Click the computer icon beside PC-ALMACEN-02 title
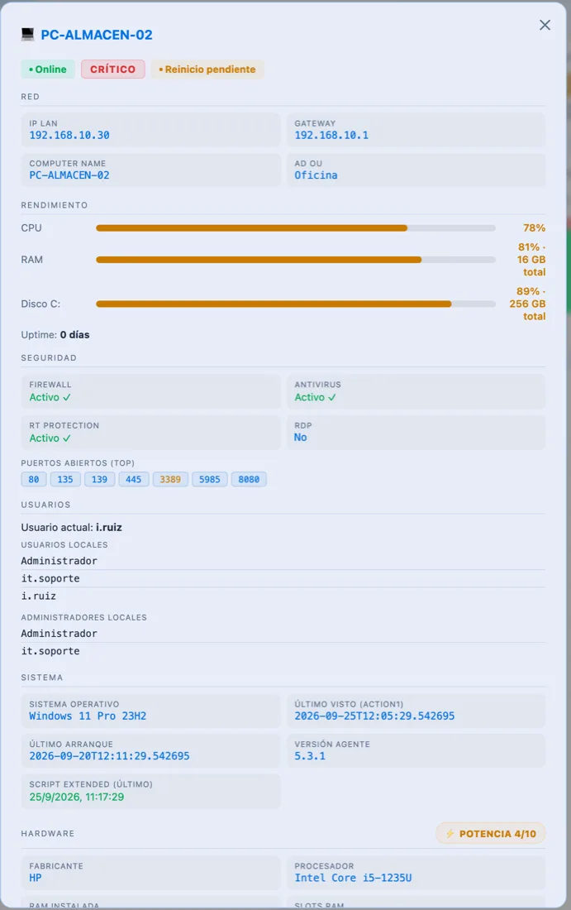The image size is (571, 910). tap(28, 35)
